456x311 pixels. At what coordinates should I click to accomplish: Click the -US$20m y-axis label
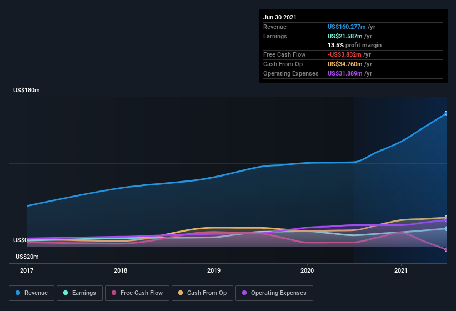[x=26, y=257]
